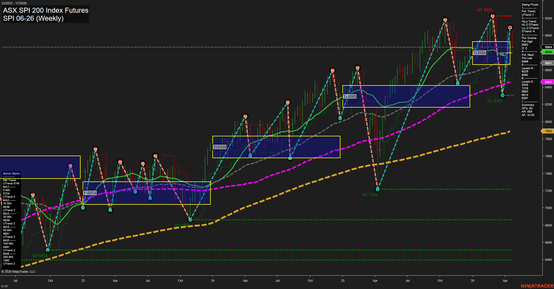554x289 pixels.
Task: Expand the Bench Marks panel header
Action: (11, 173)
